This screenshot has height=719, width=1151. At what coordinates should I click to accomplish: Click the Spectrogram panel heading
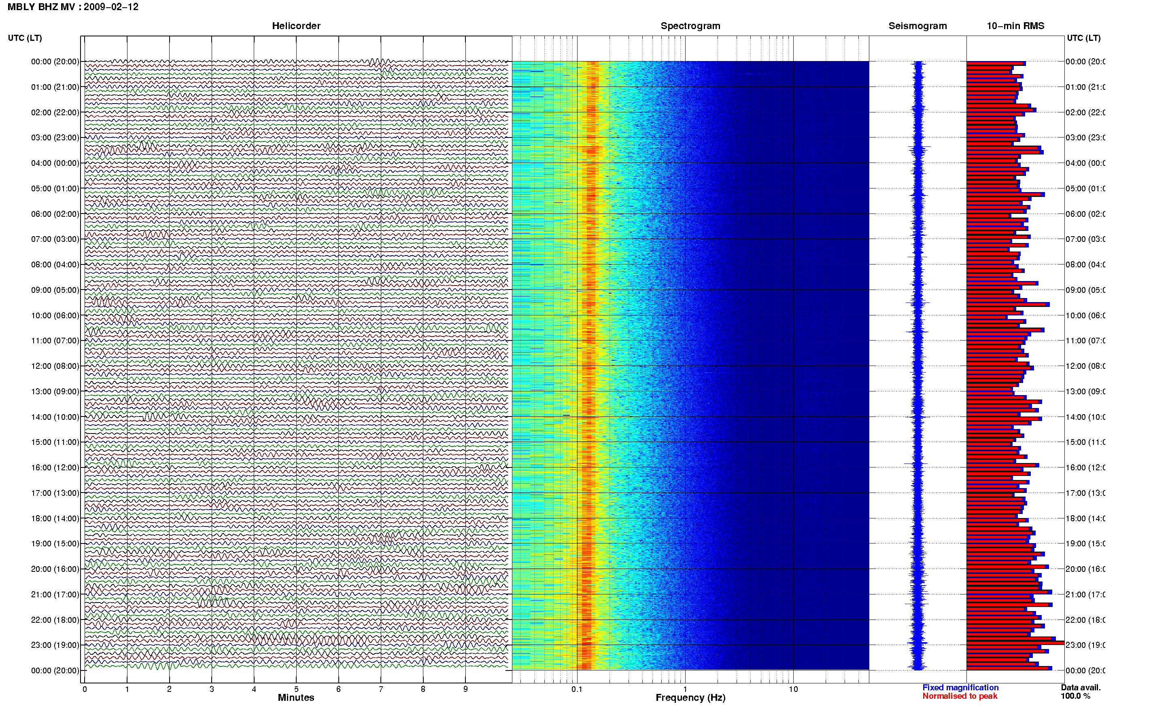tap(690, 26)
